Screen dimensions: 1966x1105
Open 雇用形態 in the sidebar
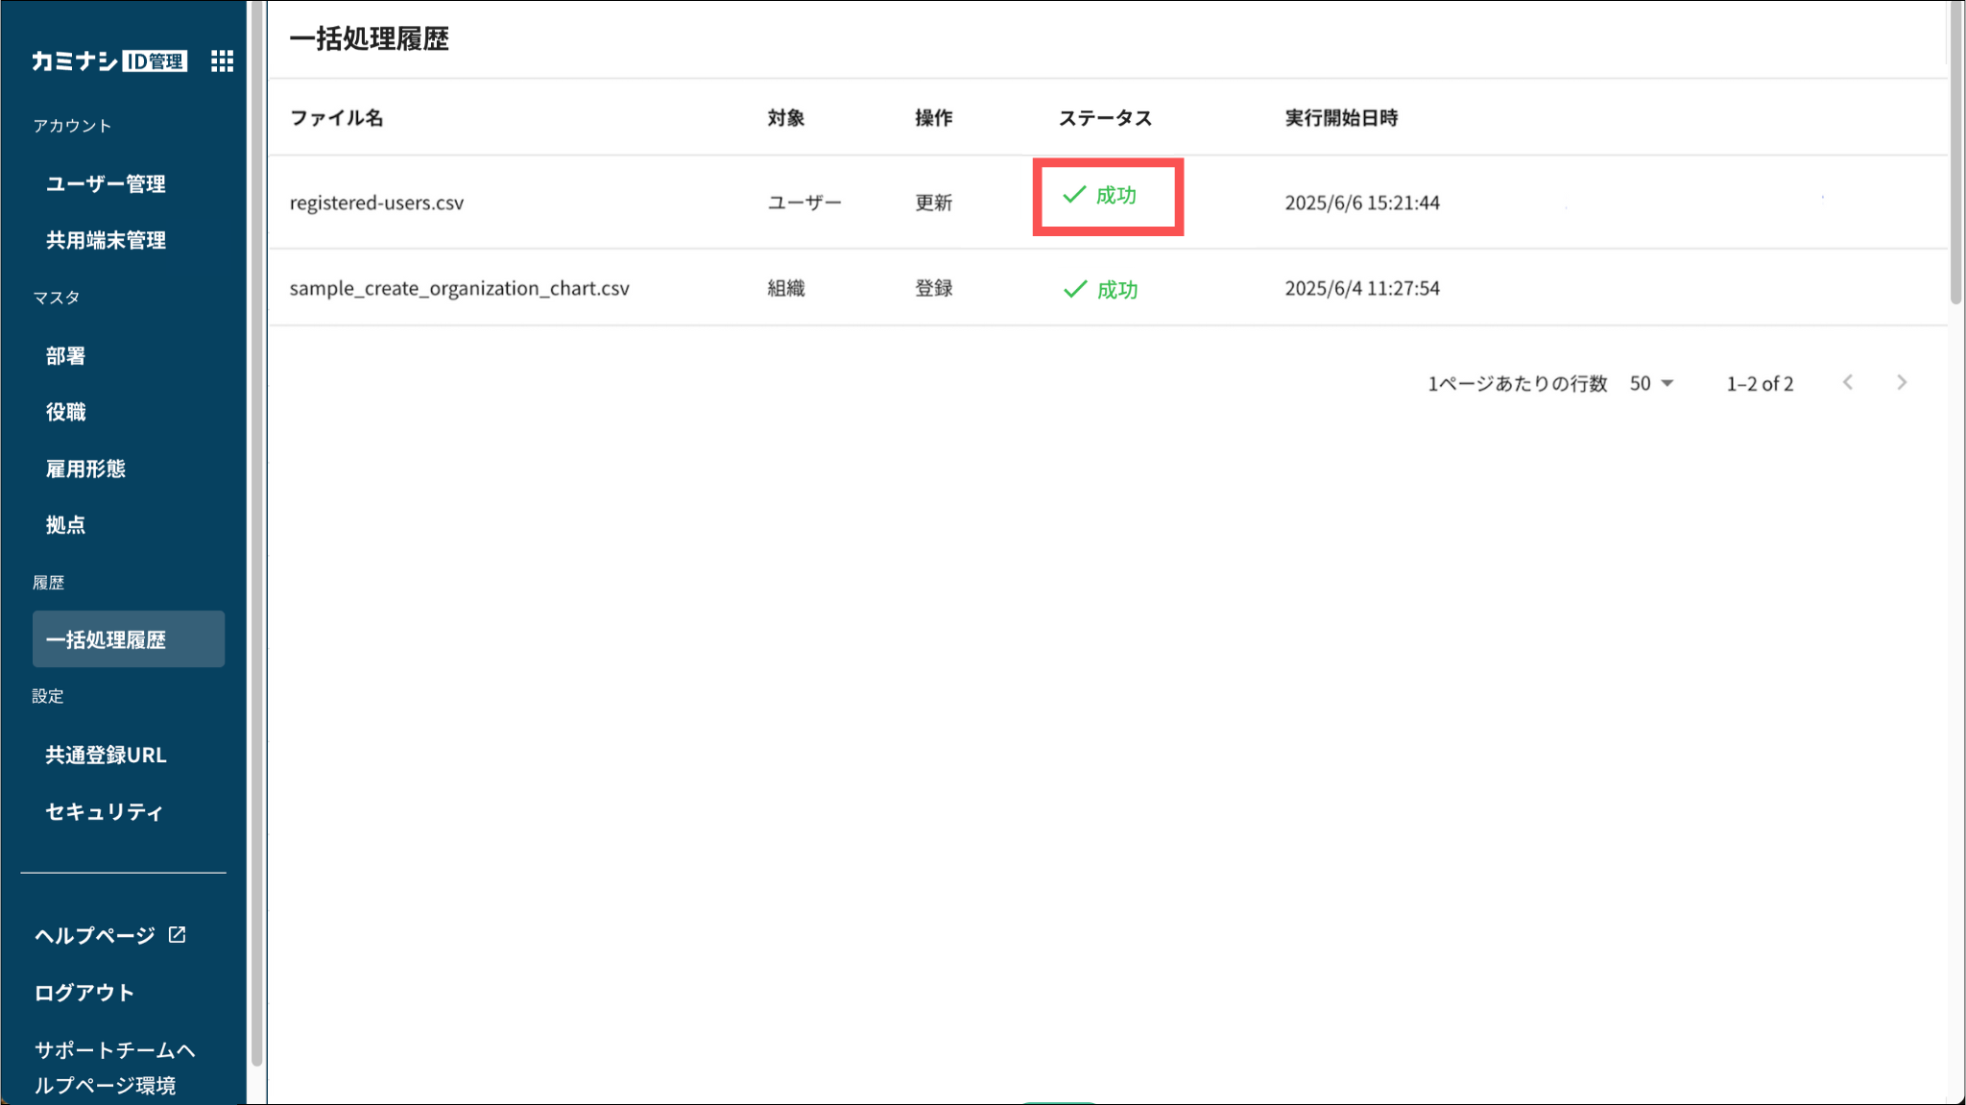pyautogui.click(x=85, y=468)
